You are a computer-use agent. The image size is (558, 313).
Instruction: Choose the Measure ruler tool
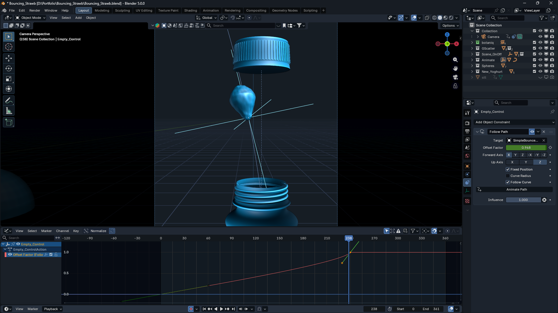pos(9,111)
